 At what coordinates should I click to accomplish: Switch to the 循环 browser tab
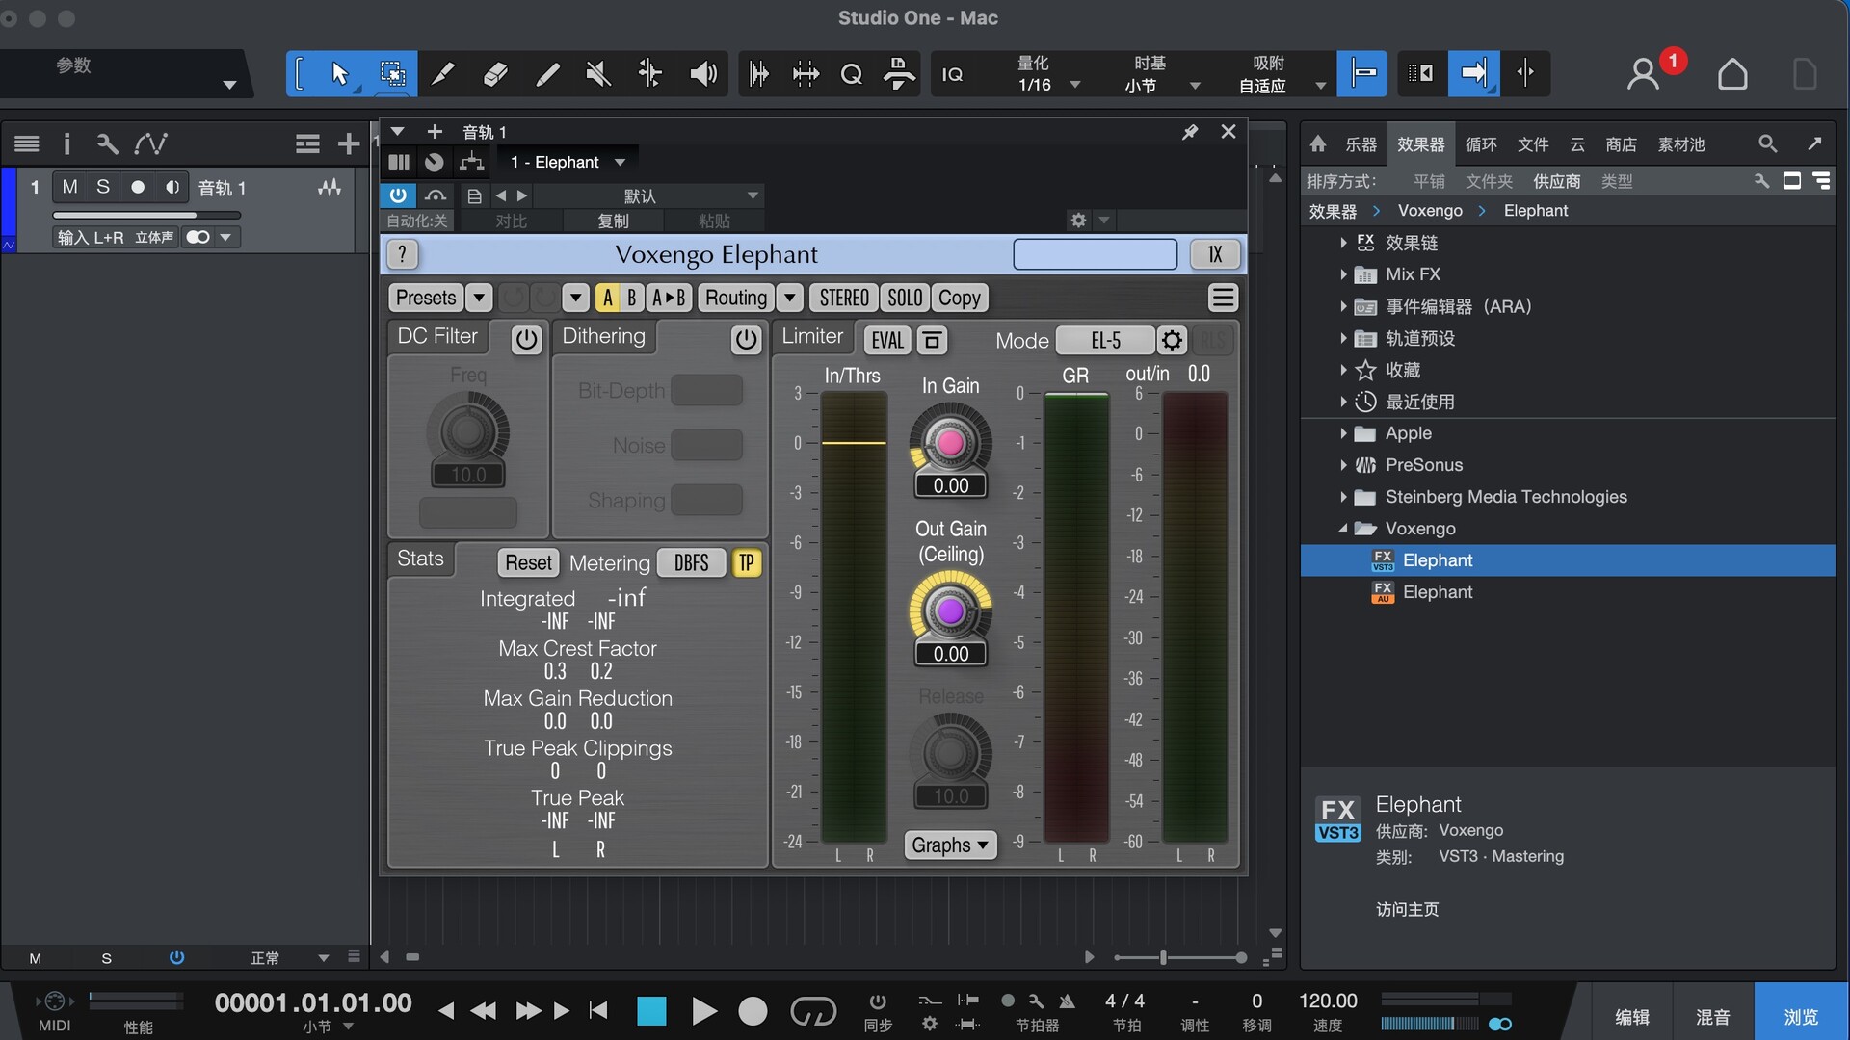1481,144
